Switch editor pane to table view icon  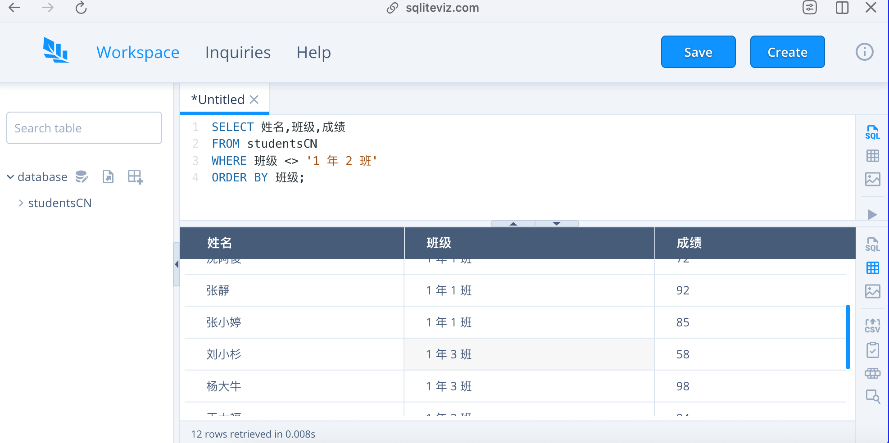point(872,156)
